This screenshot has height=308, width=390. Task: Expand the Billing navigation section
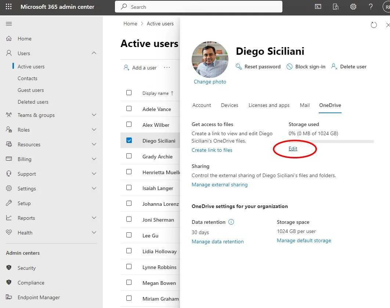point(94,159)
